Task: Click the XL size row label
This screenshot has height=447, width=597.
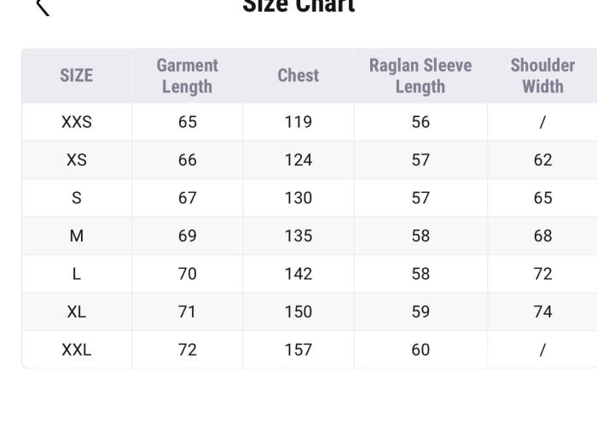Action: [x=76, y=312]
